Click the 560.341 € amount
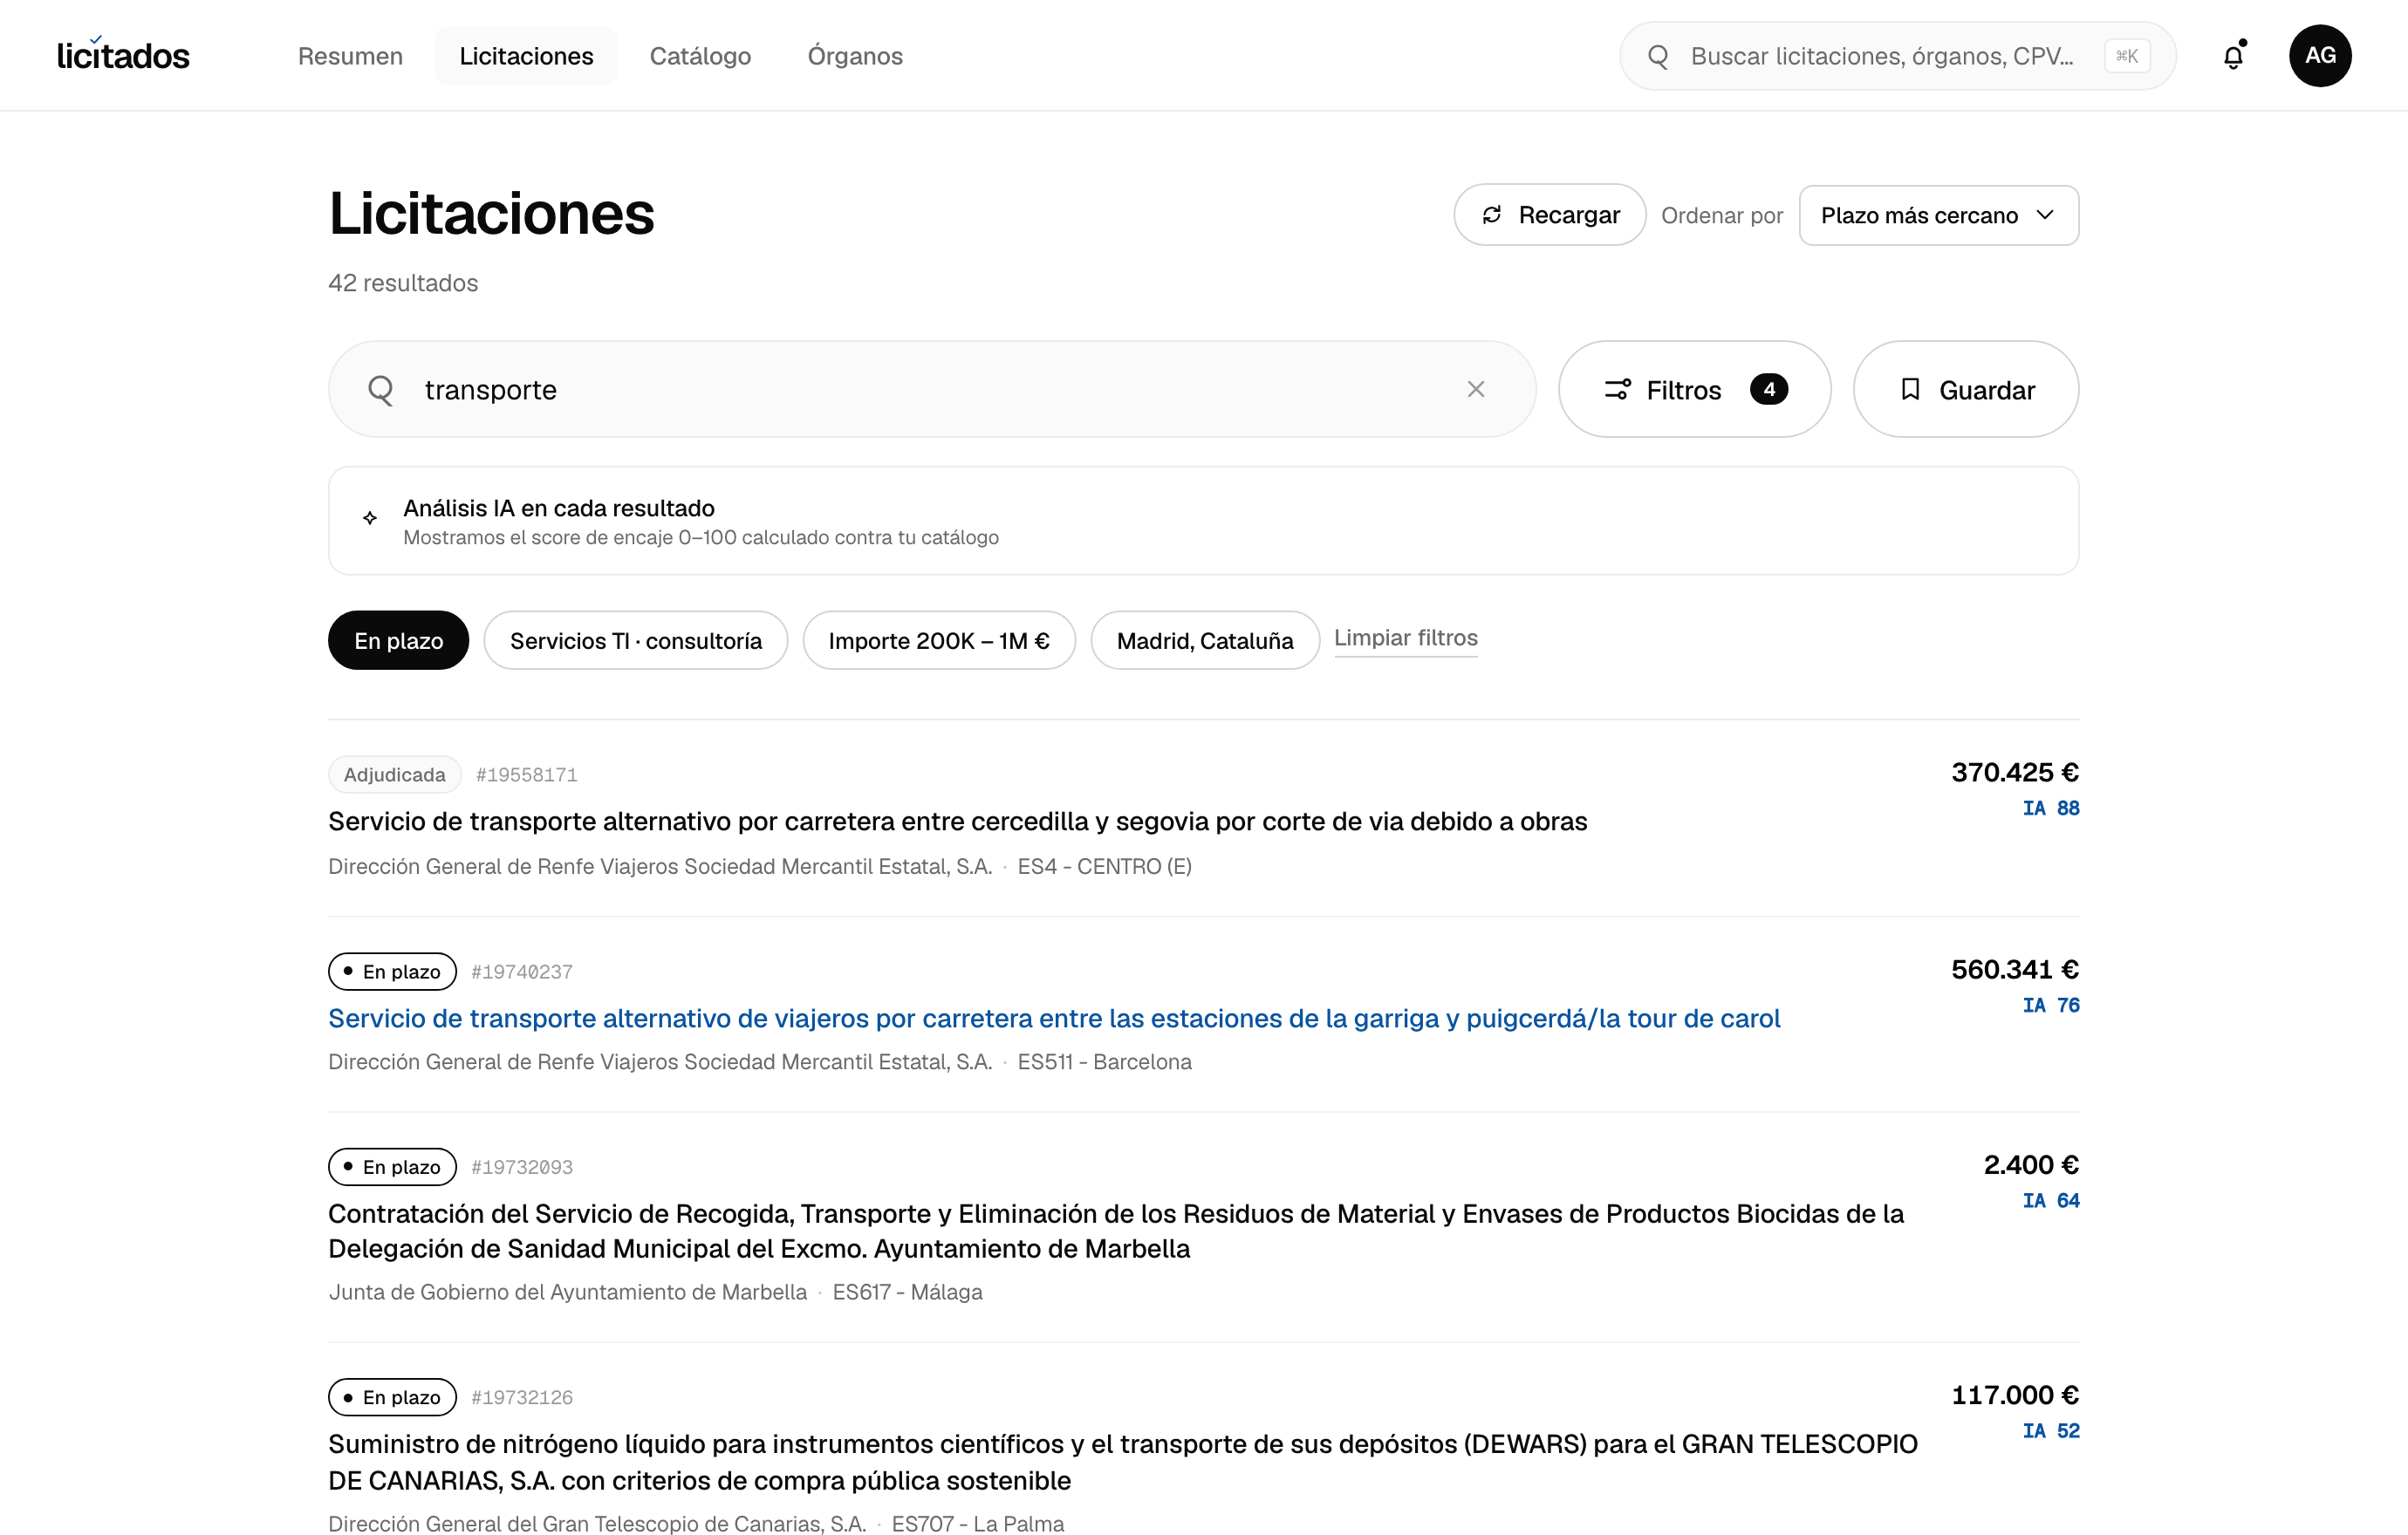This screenshot has width=2408, height=1535. coord(2015,969)
